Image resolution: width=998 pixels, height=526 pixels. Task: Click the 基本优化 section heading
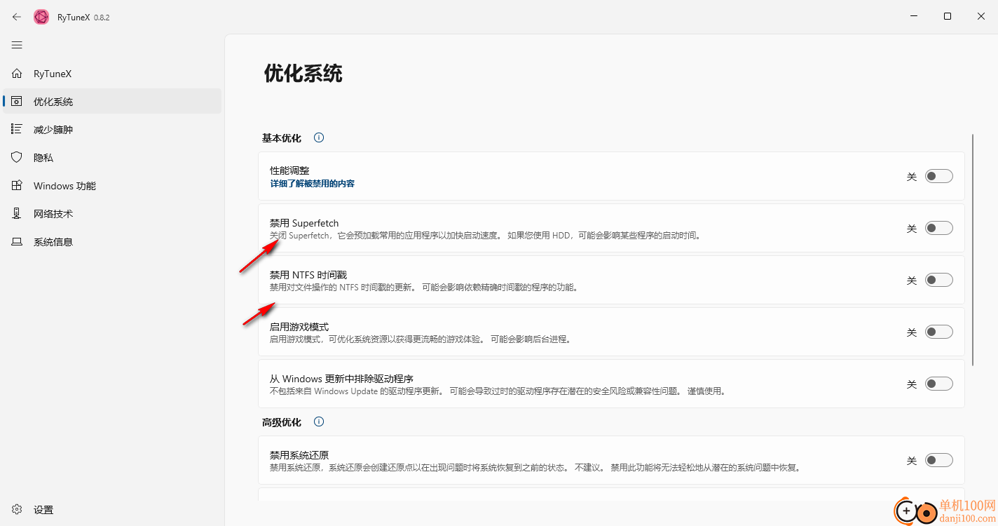282,138
